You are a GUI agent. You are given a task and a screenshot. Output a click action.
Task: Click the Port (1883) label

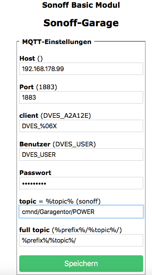(38, 87)
